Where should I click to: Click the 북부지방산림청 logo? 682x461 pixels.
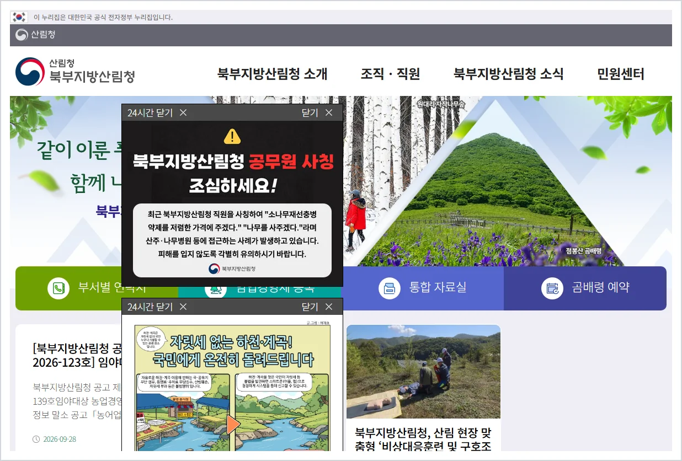[x=75, y=72]
